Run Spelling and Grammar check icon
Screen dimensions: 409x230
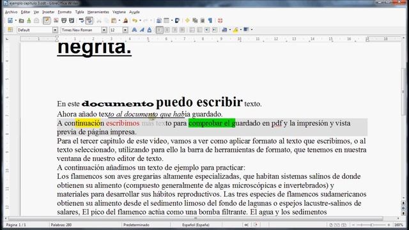[x=81, y=20]
